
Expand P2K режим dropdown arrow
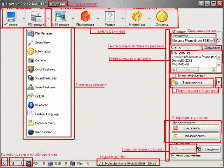[48, 18]
